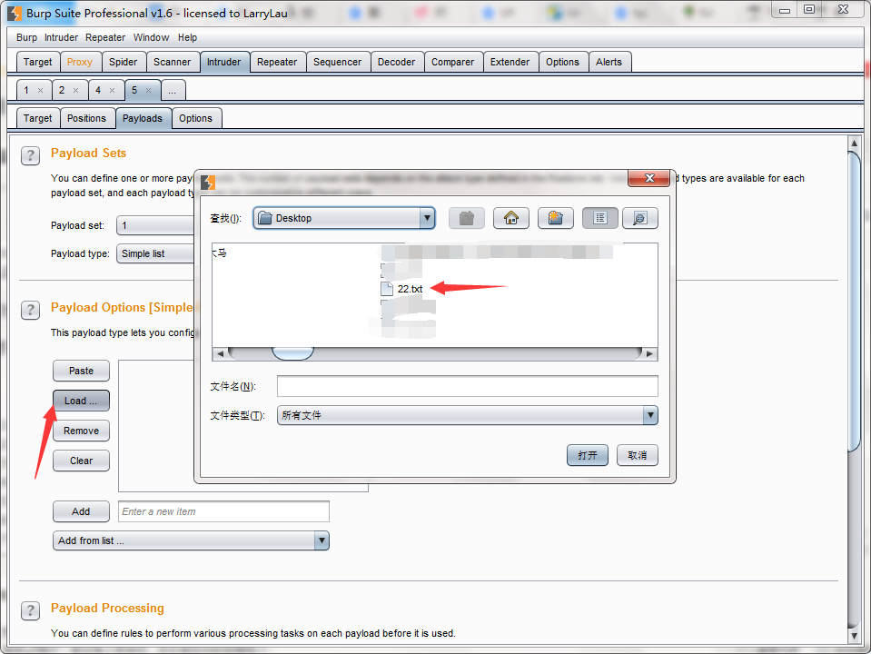Switch to the Sequencer tab
This screenshot has width=871, height=654.
(x=337, y=63)
